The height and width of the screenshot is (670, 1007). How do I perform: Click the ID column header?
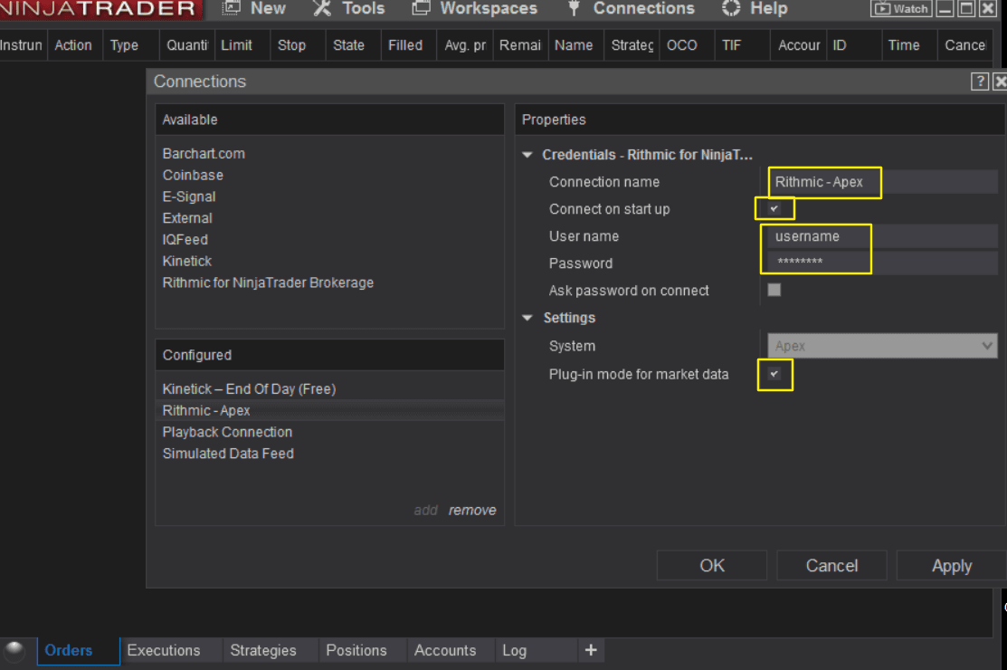click(x=853, y=45)
